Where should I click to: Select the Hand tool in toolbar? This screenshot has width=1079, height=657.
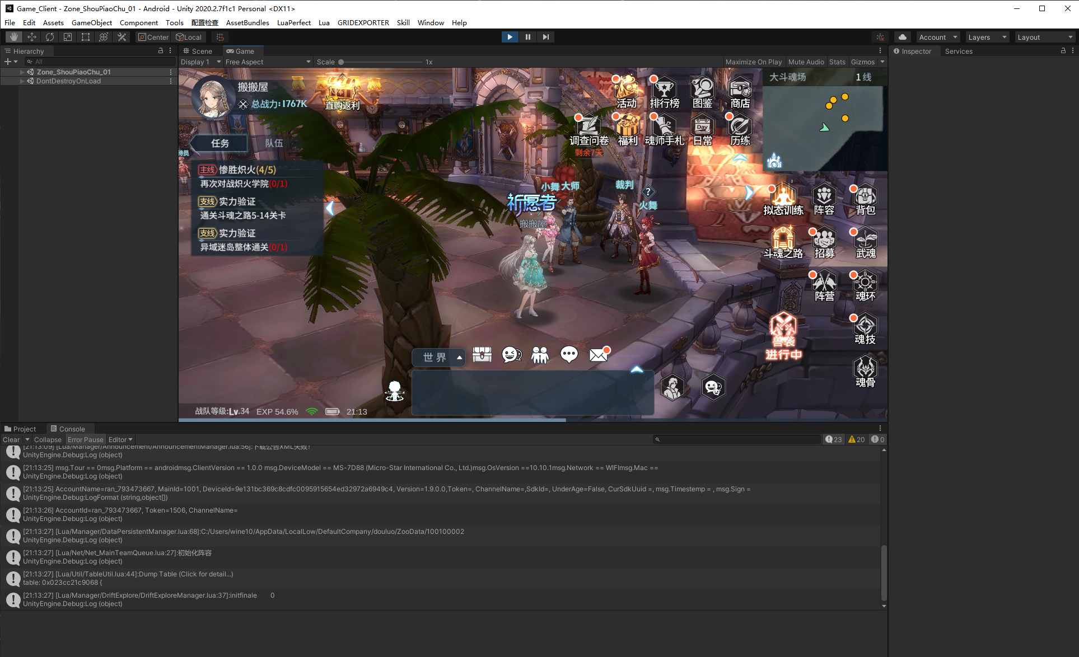(x=14, y=37)
